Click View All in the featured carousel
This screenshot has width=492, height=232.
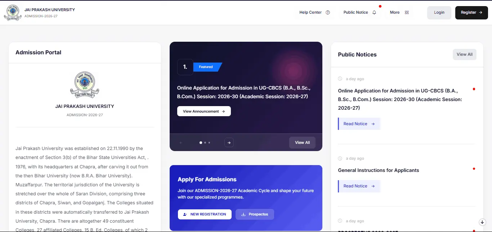(x=302, y=142)
